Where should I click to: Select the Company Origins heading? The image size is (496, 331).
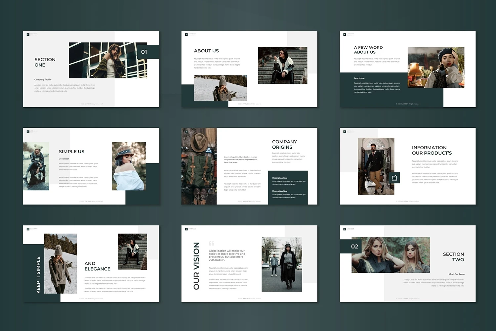click(284, 144)
